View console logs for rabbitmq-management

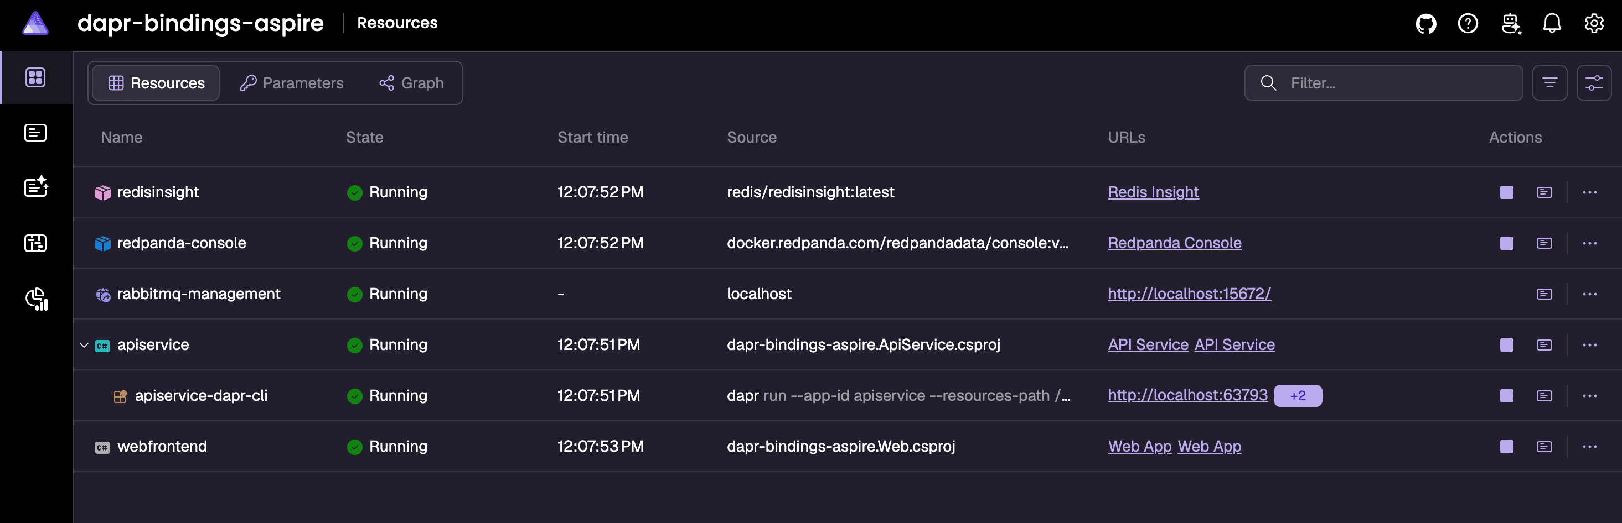pos(1544,294)
